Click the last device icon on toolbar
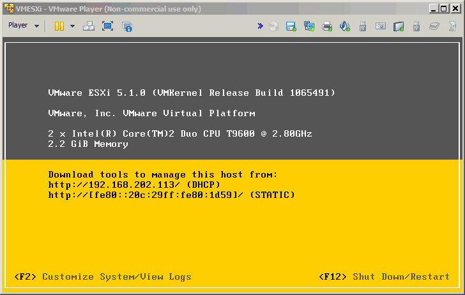Image resolution: width=465 pixels, height=295 pixels. pos(452,26)
